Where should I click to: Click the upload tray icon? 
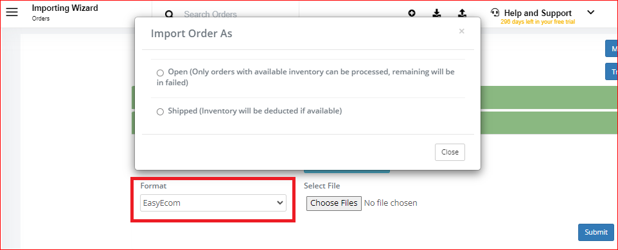462,13
